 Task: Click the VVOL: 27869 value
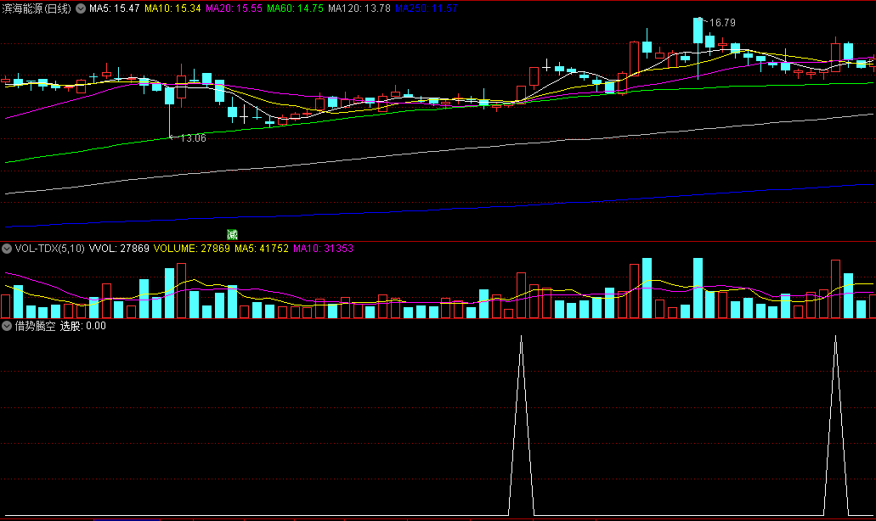[119, 249]
